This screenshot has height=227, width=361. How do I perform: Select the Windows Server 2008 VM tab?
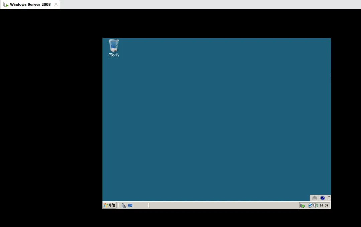[x=30, y=4]
